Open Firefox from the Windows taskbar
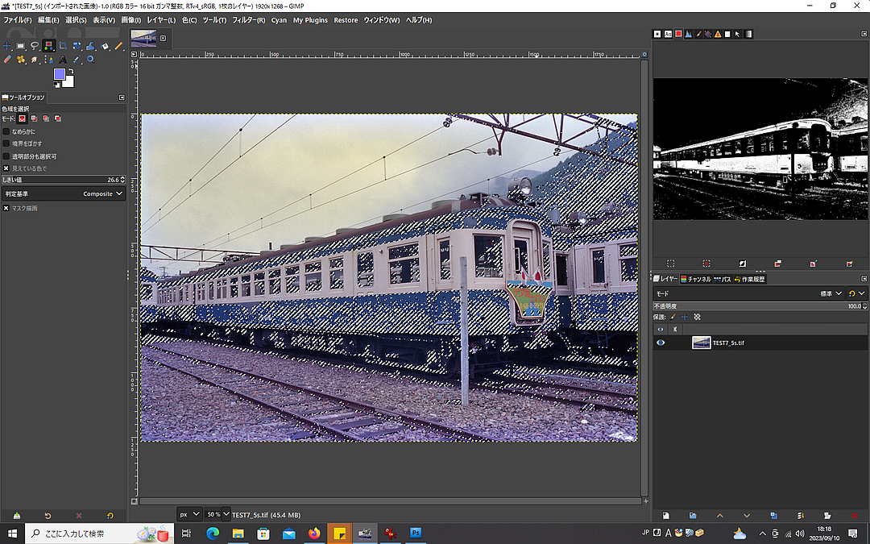This screenshot has width=870, height=544. click(315, 534)
